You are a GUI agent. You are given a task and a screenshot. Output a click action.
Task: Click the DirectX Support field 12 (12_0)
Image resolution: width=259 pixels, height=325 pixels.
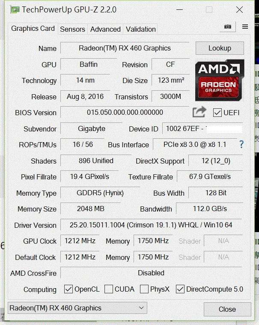[x=216, y=161]
